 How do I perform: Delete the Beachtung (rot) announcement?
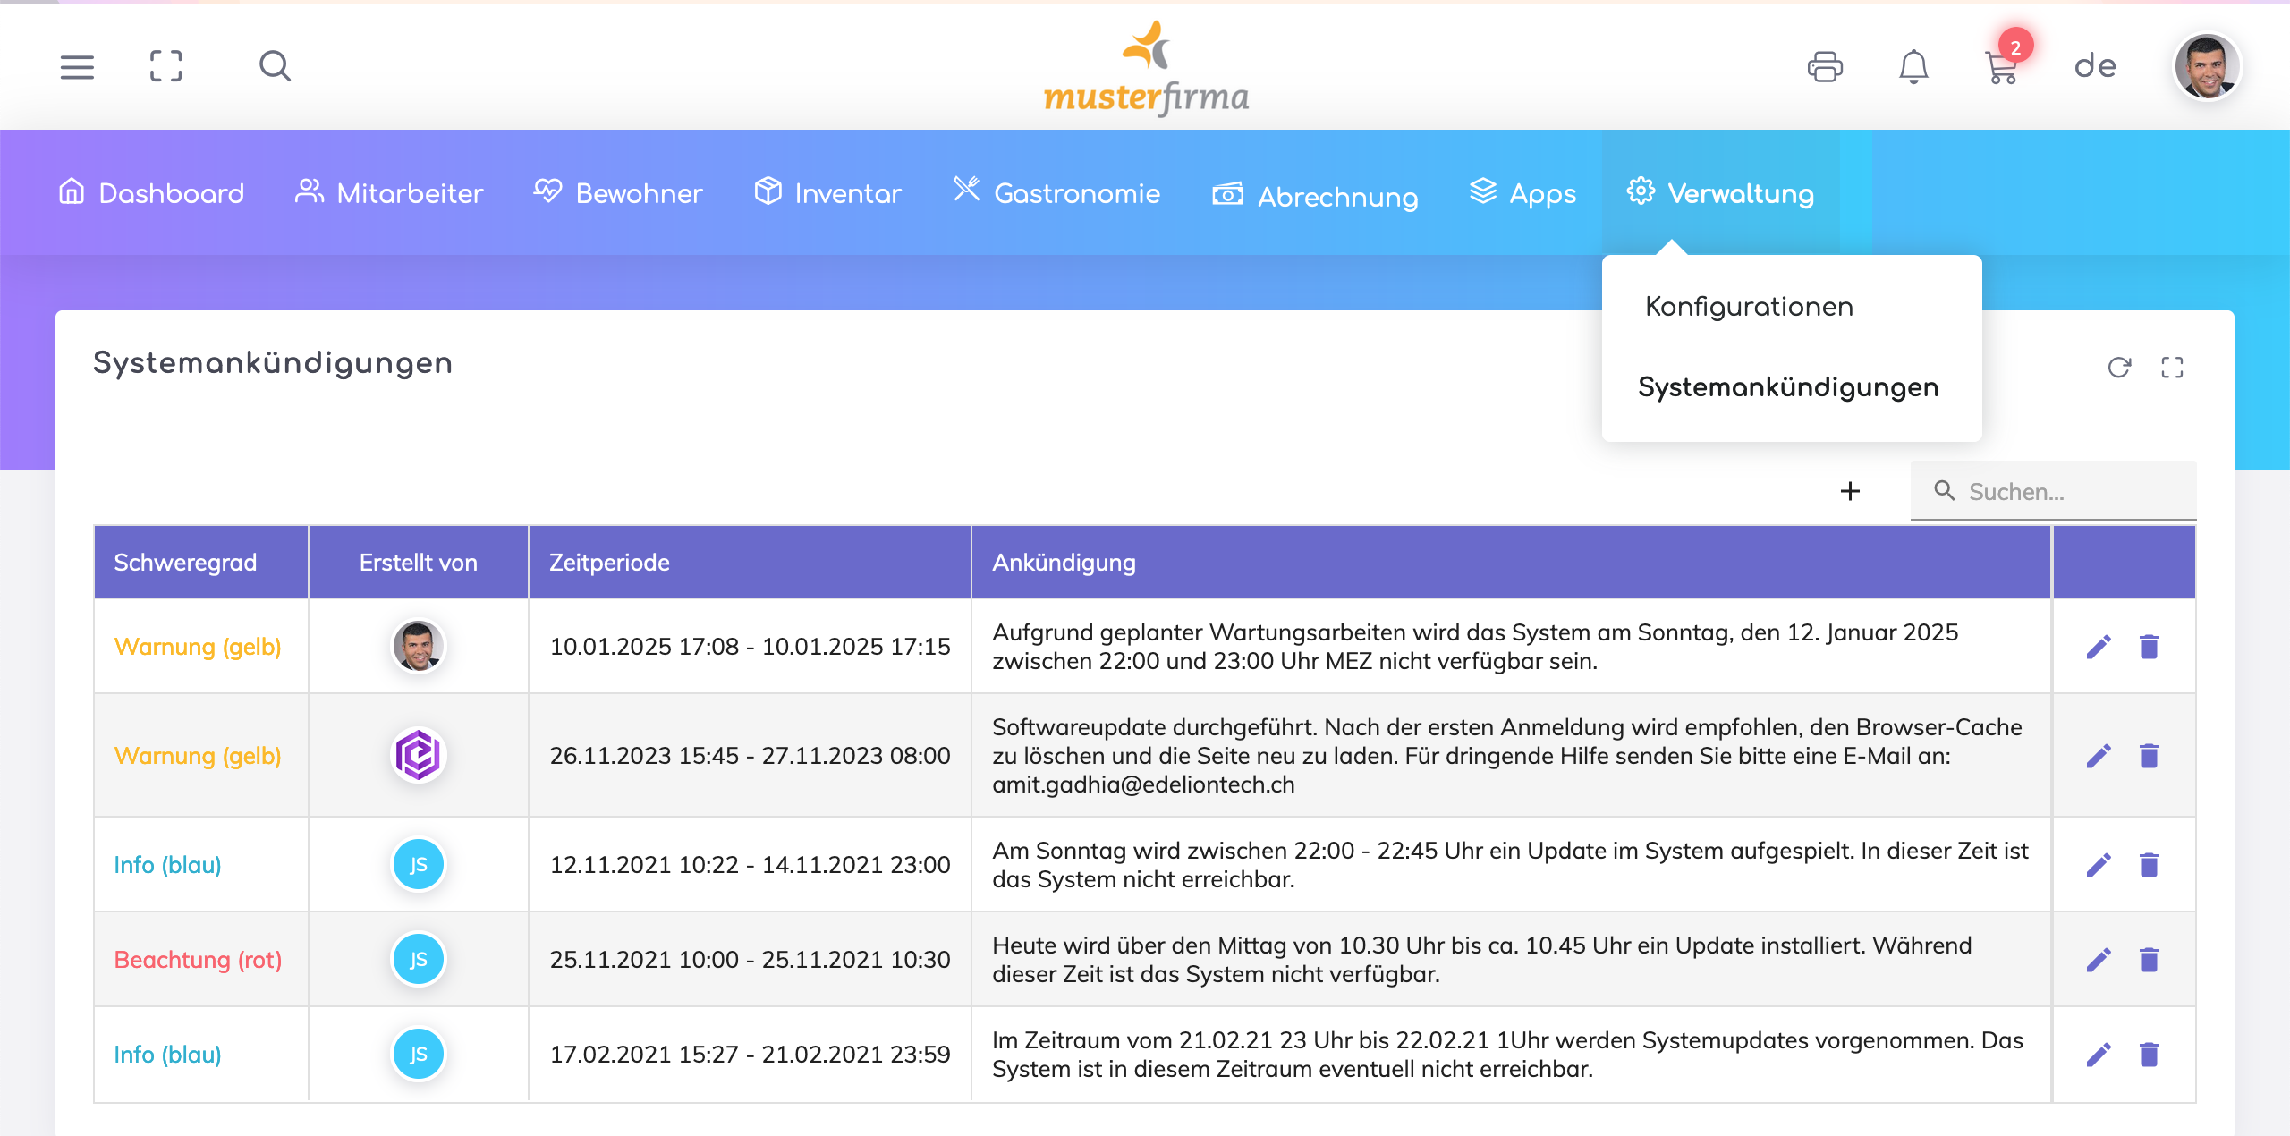(2149, 960)
